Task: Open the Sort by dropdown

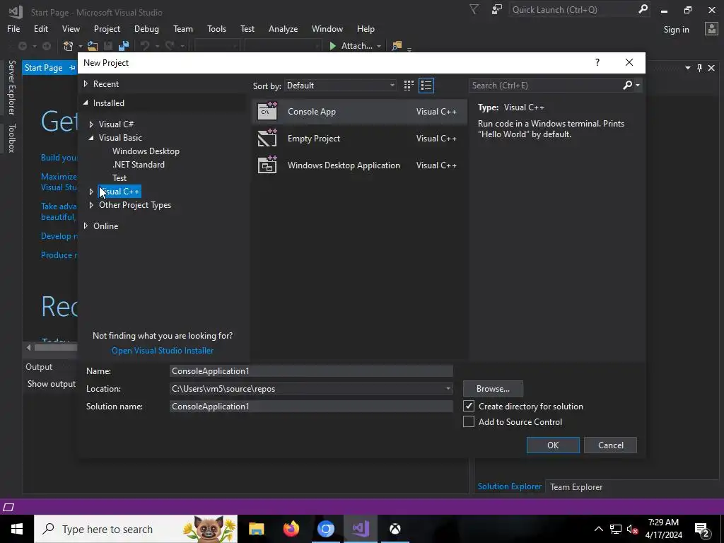Action: point(341,86)
